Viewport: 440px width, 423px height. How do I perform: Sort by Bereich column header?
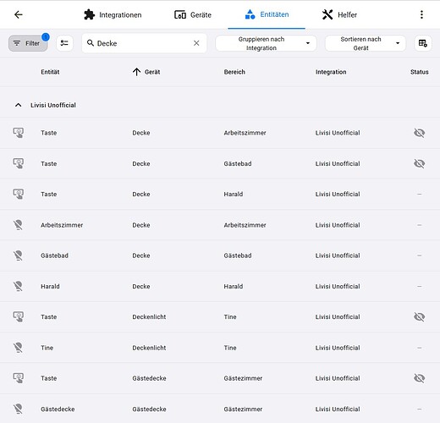234,72
